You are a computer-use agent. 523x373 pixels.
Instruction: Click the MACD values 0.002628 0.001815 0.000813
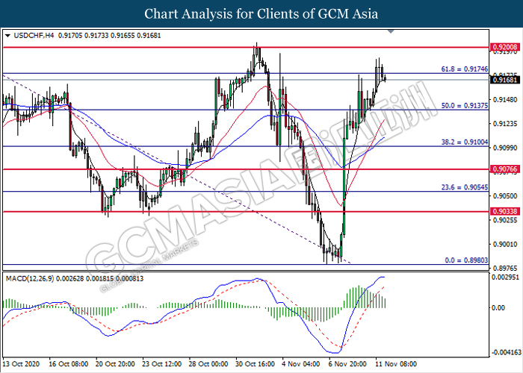coord(99,278)
